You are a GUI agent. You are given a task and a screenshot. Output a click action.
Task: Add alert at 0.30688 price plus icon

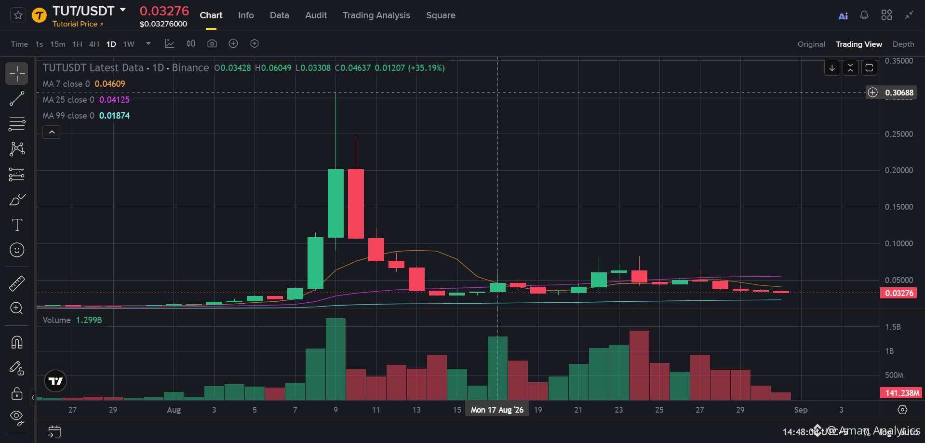pos(873,93)
